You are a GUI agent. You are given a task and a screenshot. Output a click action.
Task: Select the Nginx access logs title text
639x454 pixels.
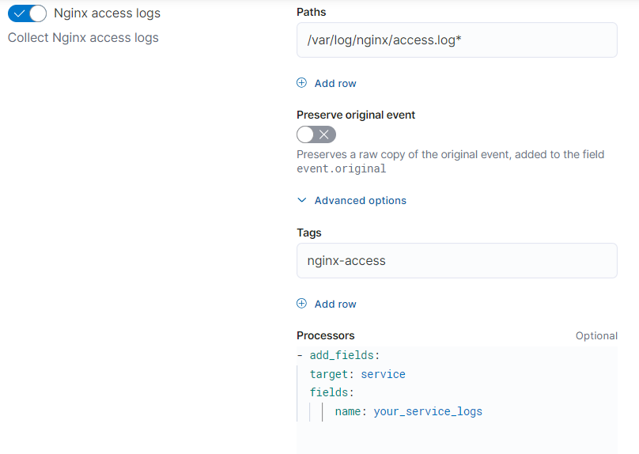click(x=107, y=13)
